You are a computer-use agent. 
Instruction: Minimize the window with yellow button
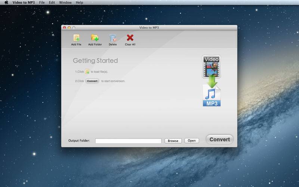[69, 28]
